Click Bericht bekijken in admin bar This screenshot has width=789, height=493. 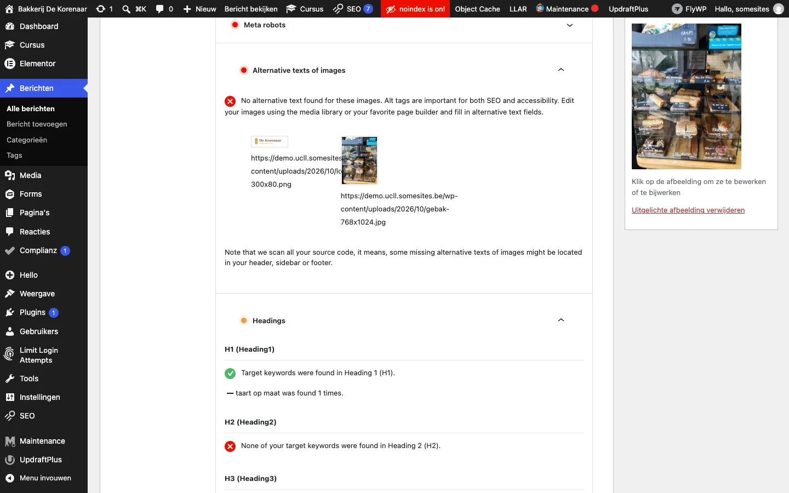251,9
